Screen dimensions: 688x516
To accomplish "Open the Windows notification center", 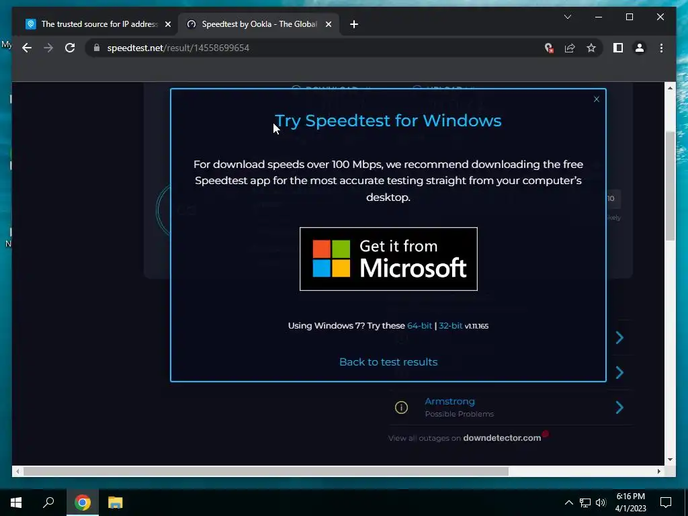I will click(666, 503).
